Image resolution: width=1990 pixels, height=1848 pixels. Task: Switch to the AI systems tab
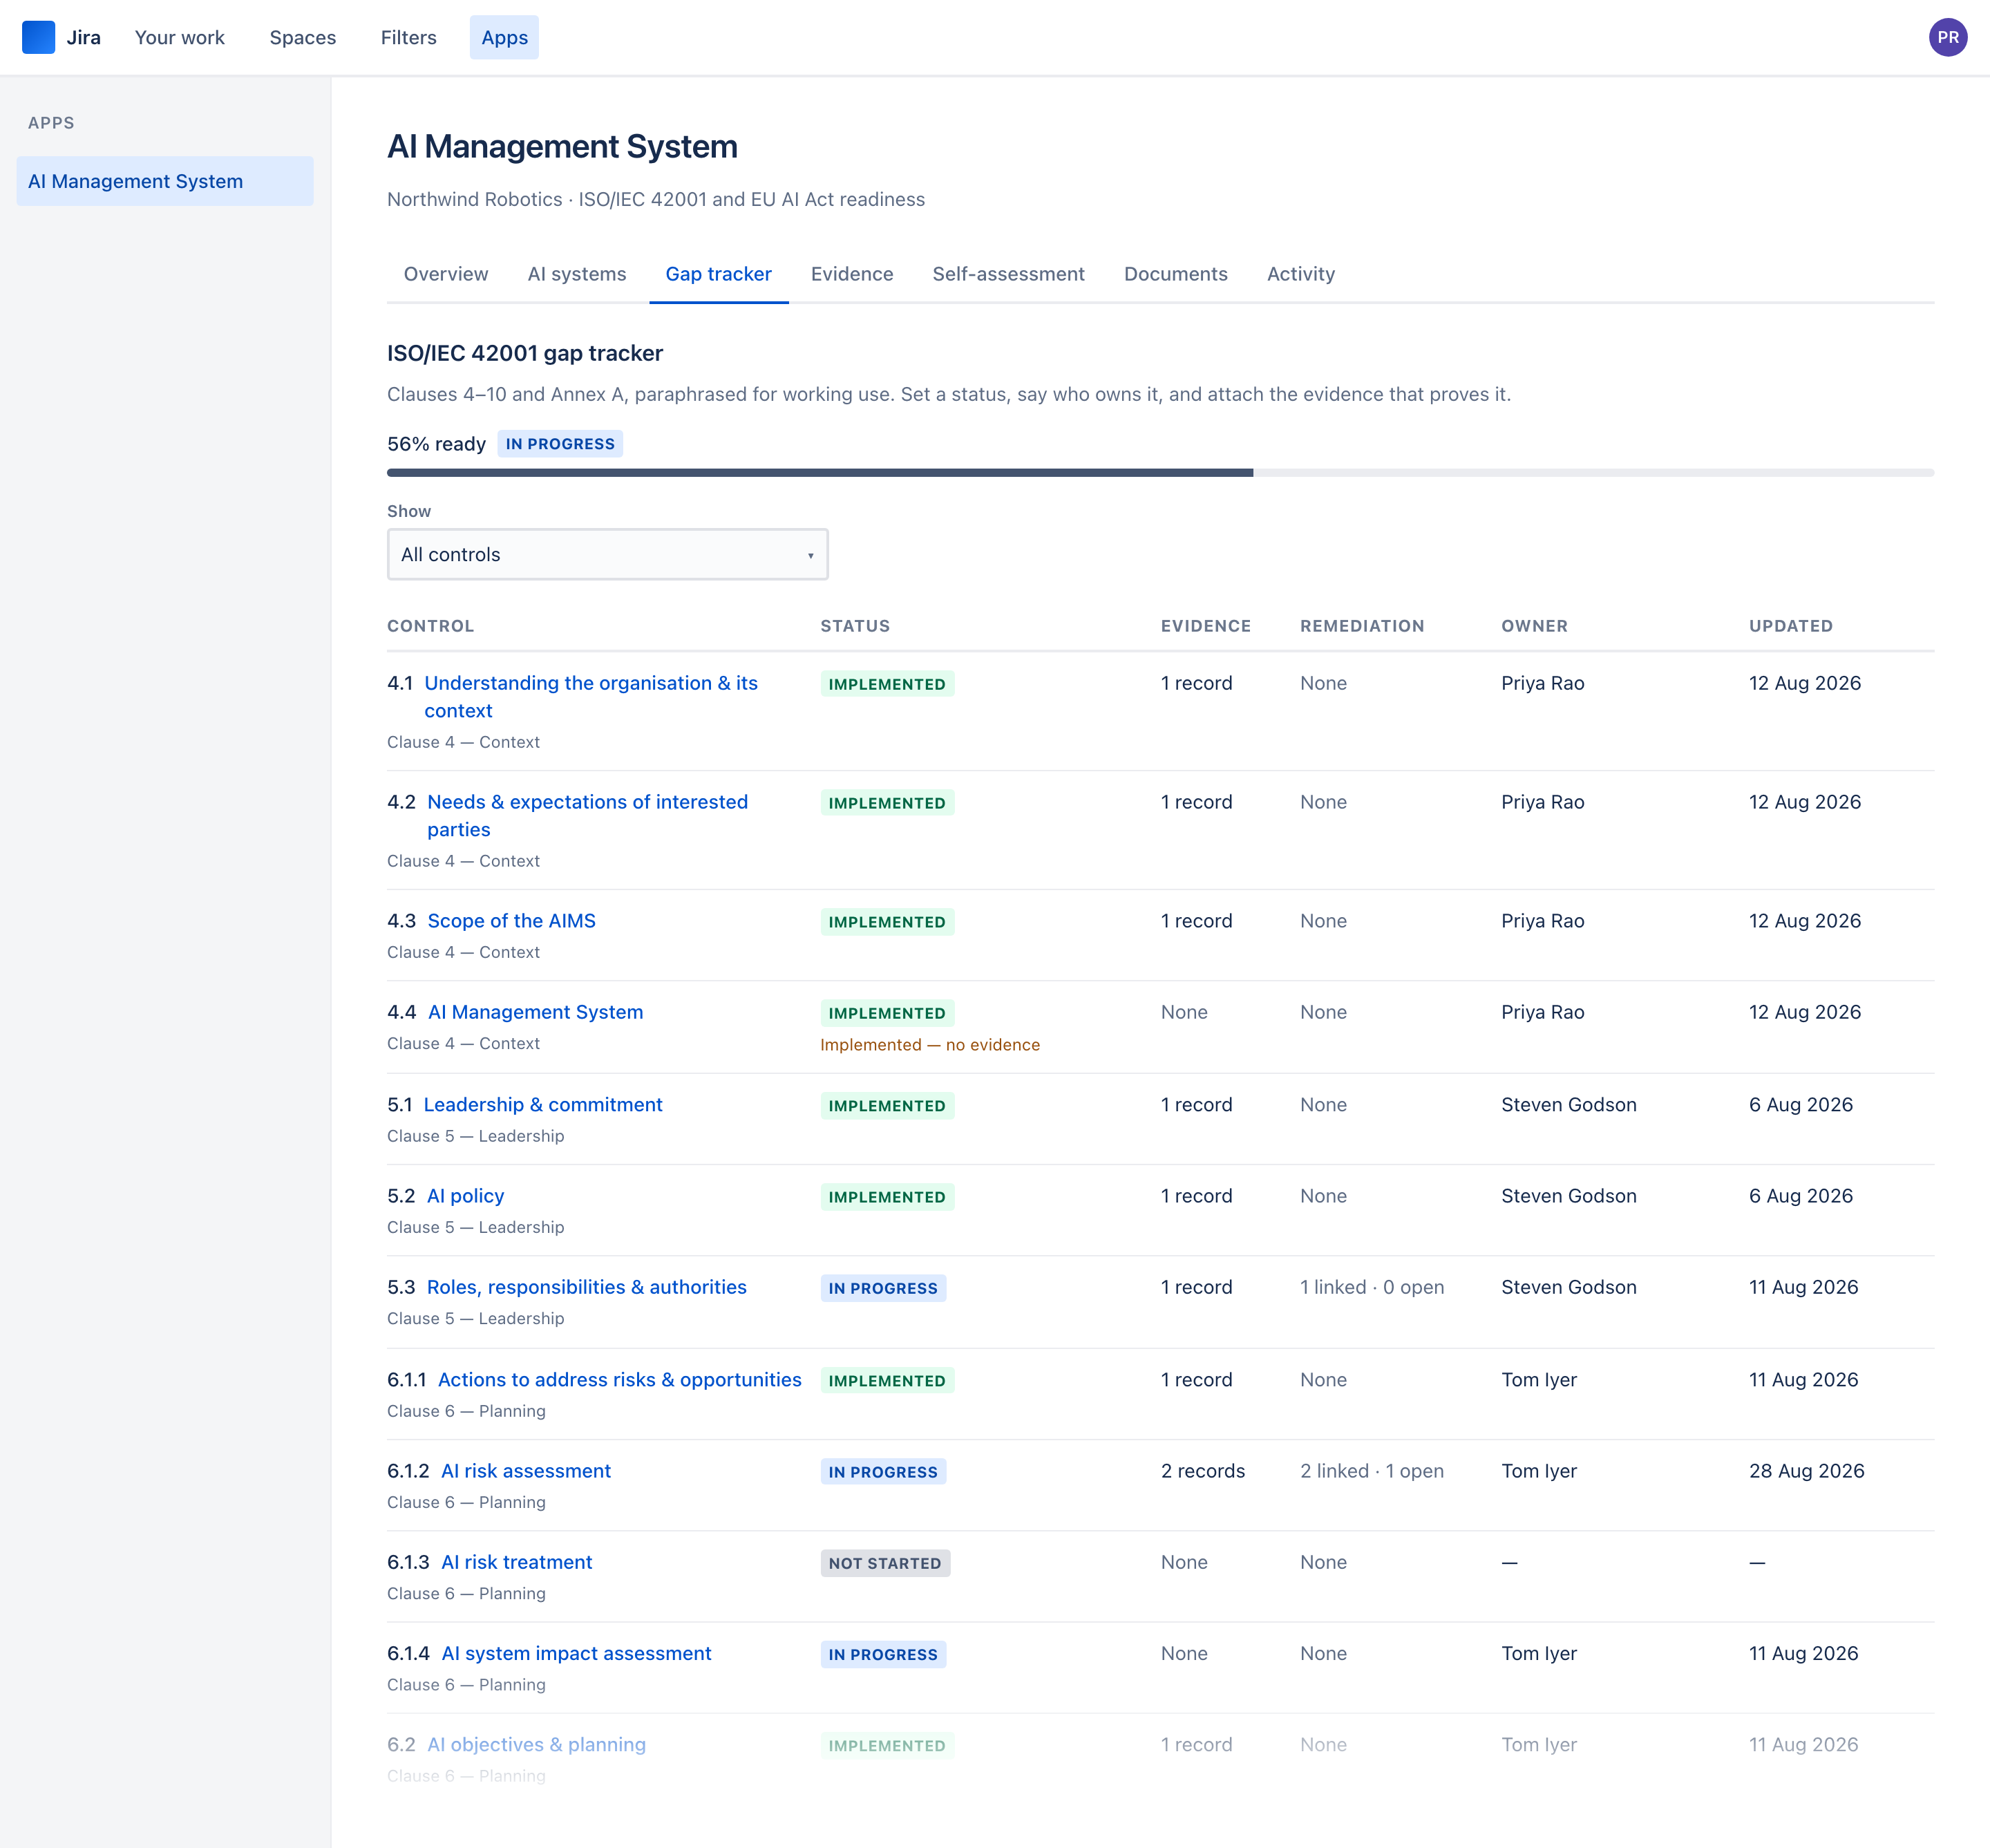click(x=577, y=274)
